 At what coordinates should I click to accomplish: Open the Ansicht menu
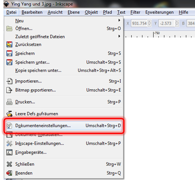point(55,12)
